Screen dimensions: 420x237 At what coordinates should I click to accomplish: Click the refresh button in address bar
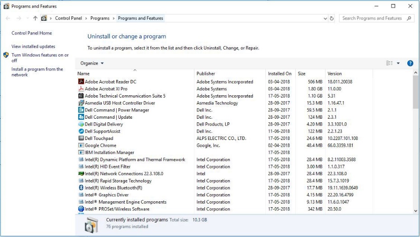pyautogui.click(x=331, y=18)
